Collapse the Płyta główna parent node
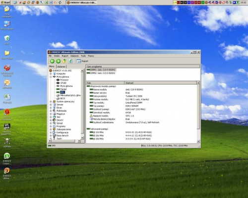The height and width of the screenshot is (198, 248). (51, 77)
